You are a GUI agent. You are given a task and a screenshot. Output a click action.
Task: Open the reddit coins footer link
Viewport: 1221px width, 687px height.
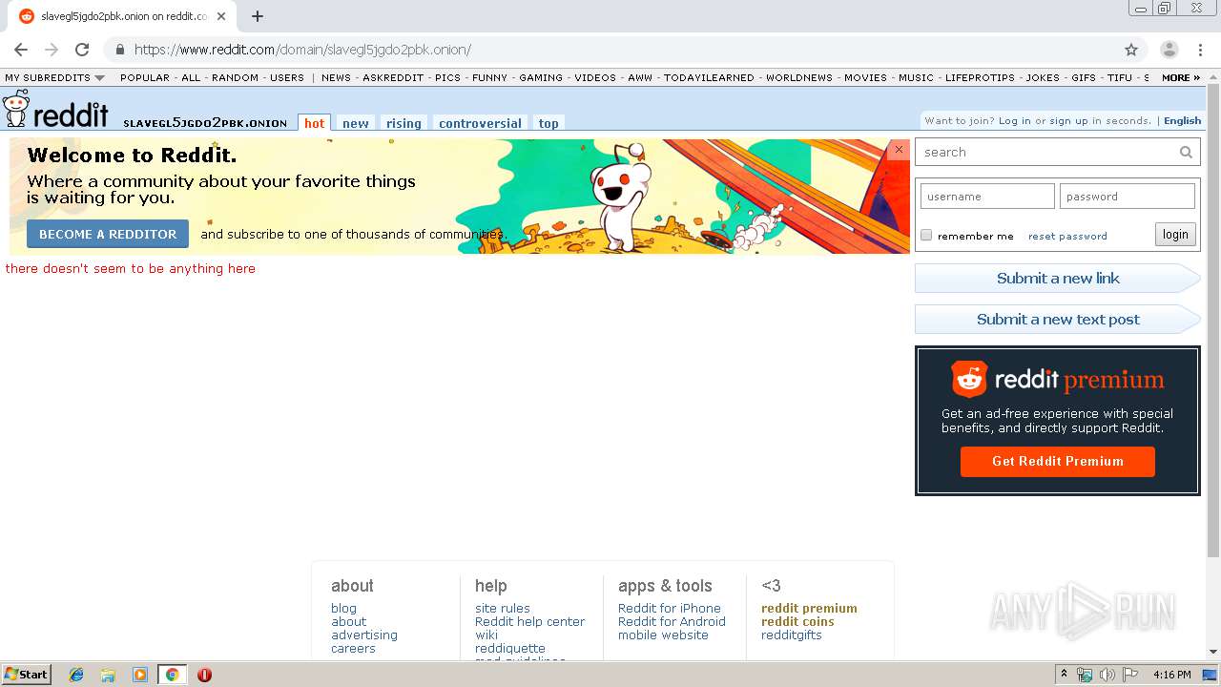[797, 621]
